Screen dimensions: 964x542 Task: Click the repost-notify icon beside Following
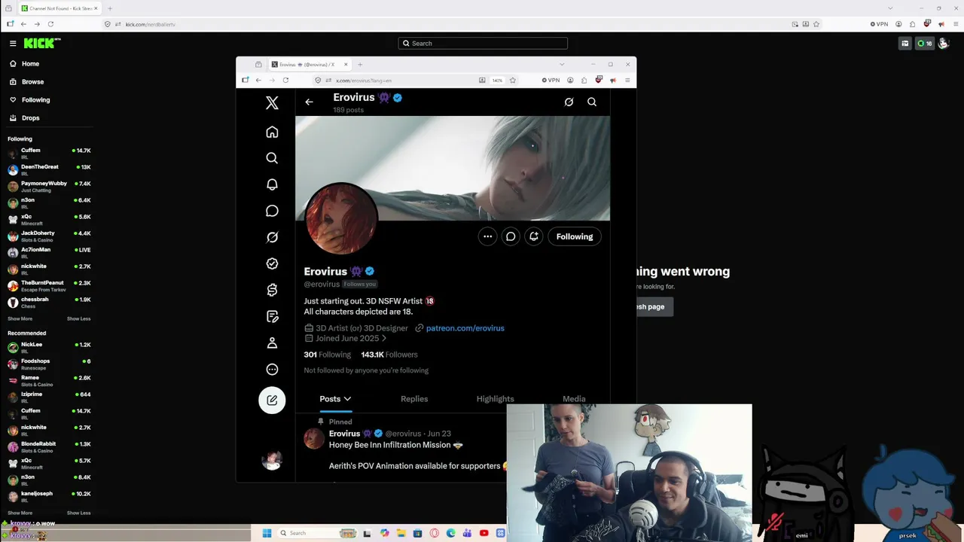click(534, 236)
